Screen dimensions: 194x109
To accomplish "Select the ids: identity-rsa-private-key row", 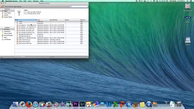I will tap(52, 29).
